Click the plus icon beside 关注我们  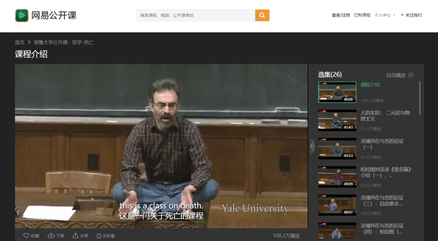(x=402, y=15)
